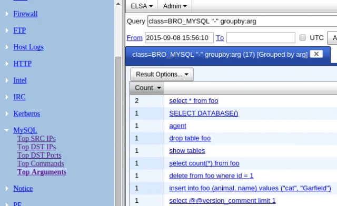This screenshot has width=337, height=206.
Task: Expand the Firewall tree arrow
Action: tap(7, 14)
